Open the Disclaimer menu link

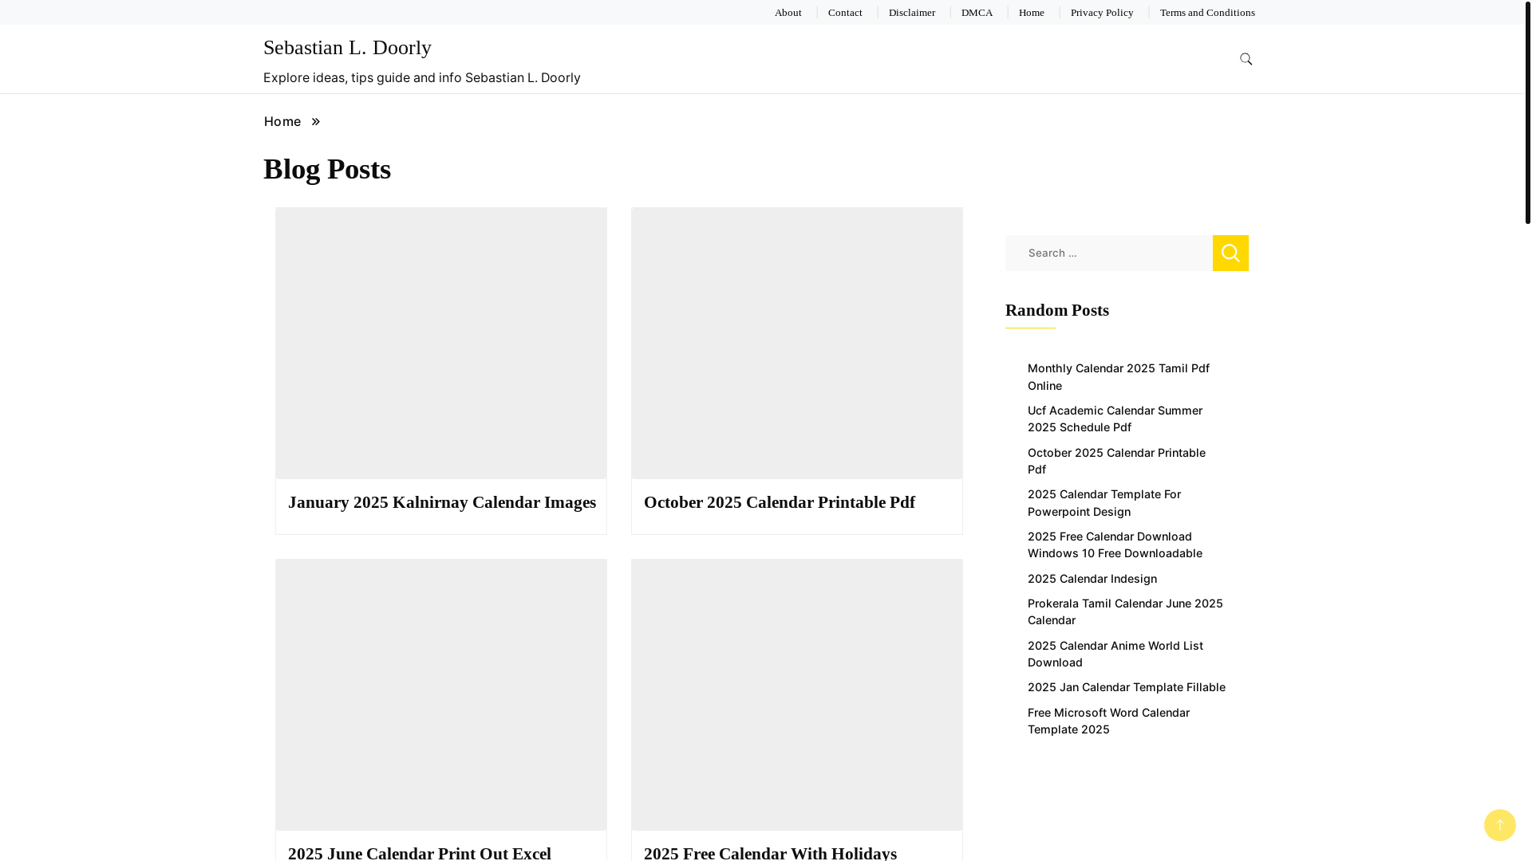click(912, 13)
